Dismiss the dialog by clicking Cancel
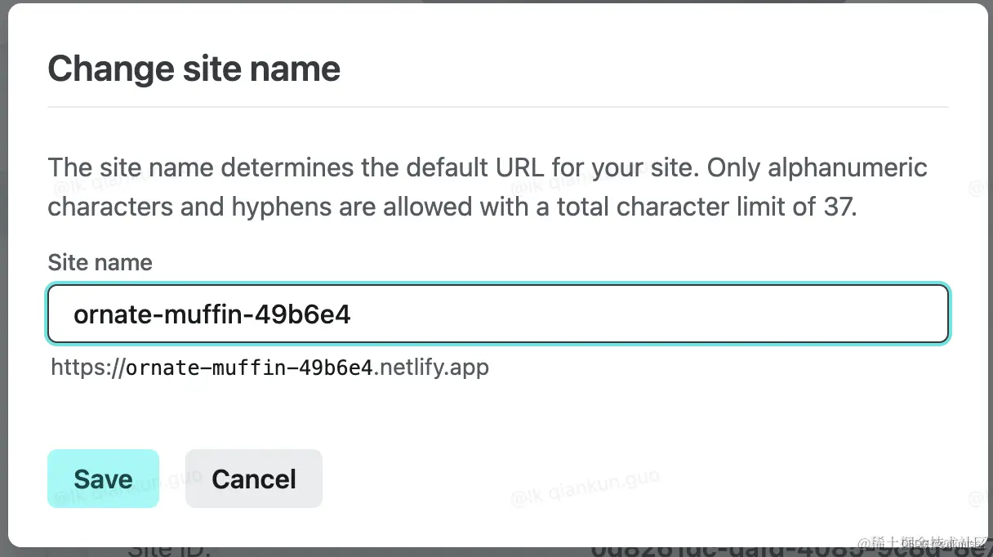Screen dimensions: 993x557 pyautogui.click(x=253, y=479)
